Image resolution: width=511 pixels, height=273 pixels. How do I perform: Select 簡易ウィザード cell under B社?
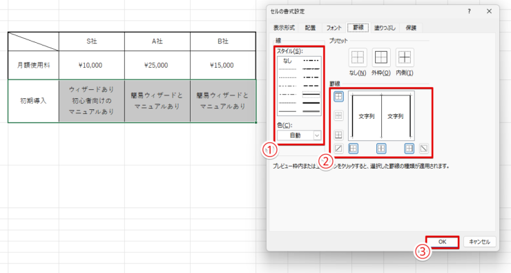click(222, 101)
